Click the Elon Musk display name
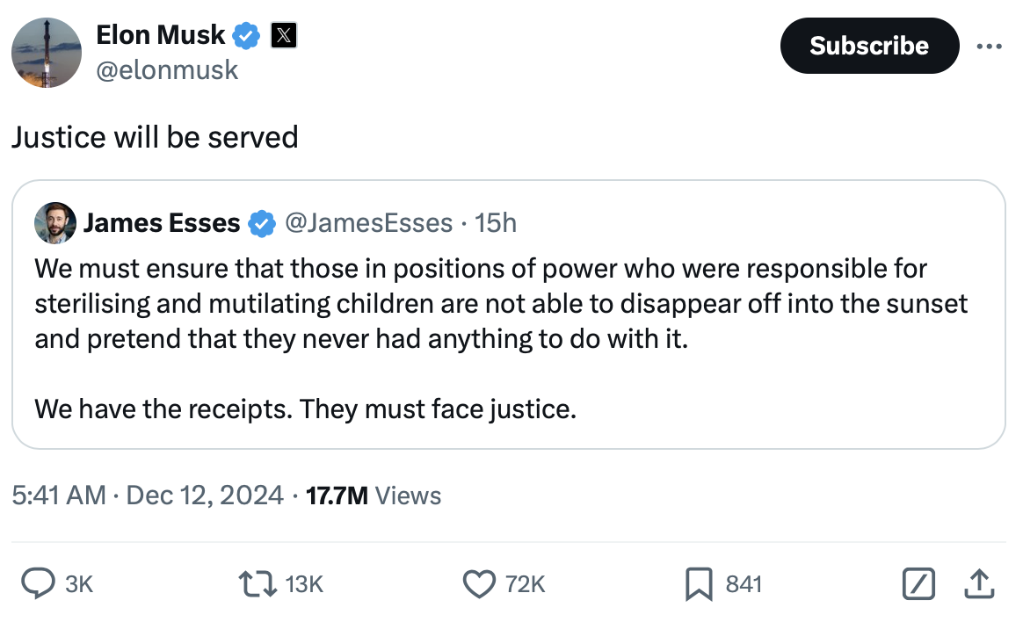The width and height of the screenshot is (1023, 622). [x=160, y=36]
